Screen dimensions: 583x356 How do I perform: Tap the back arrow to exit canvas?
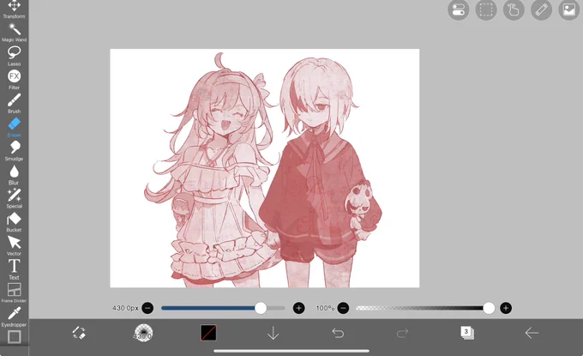click(x=532, y=333)
